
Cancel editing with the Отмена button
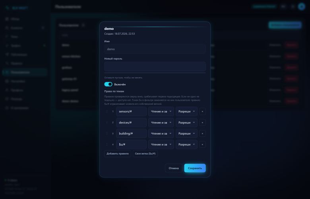pos(174,168)
